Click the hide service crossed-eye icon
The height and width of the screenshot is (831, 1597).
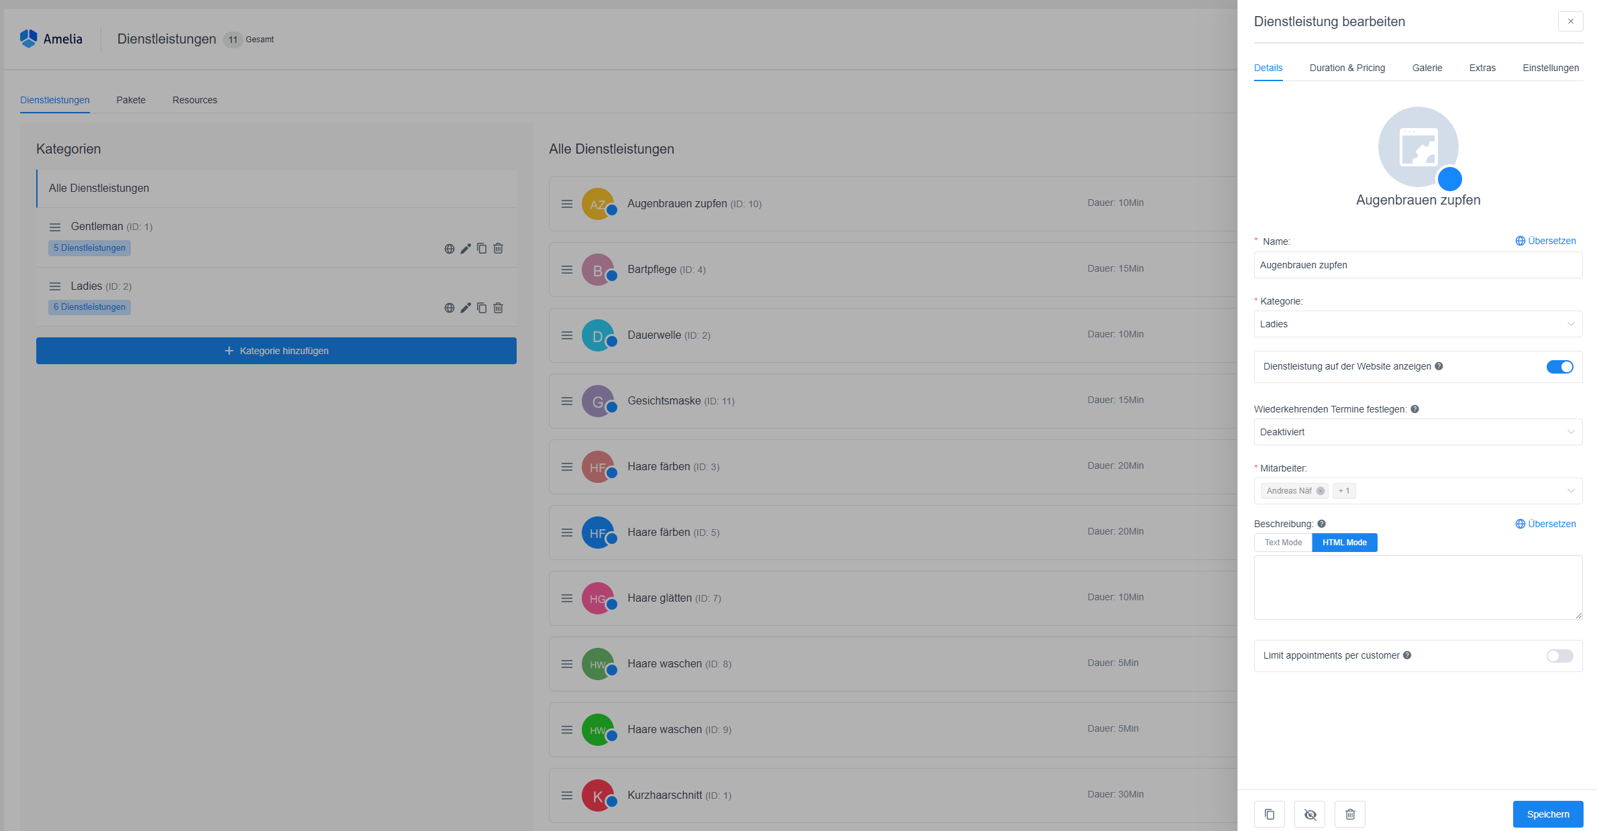point(1310,814)
